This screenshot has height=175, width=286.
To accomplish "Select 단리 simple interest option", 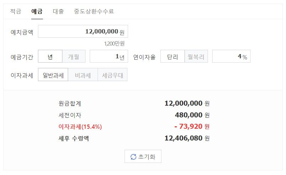I will (x=172, y=56).
